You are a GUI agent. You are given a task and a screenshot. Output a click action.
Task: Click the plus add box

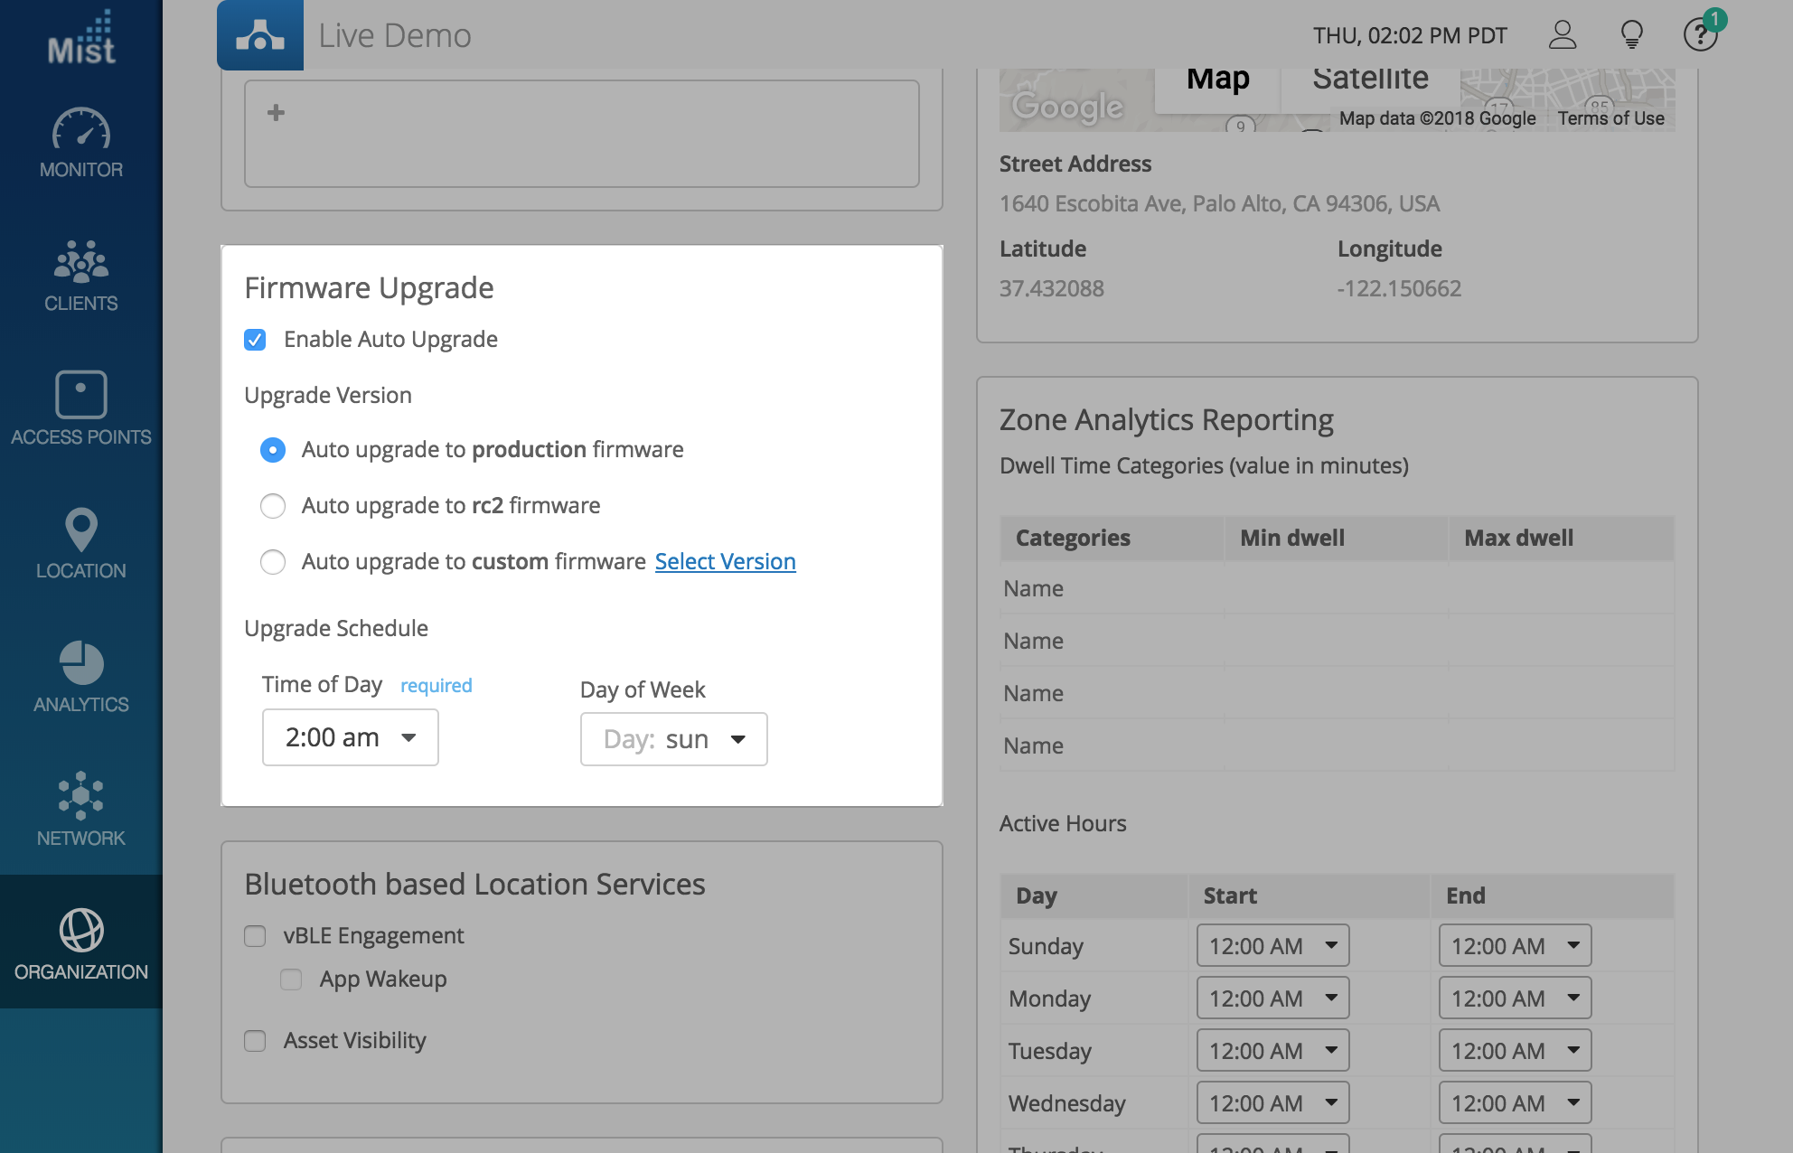[x=277, y=113]
